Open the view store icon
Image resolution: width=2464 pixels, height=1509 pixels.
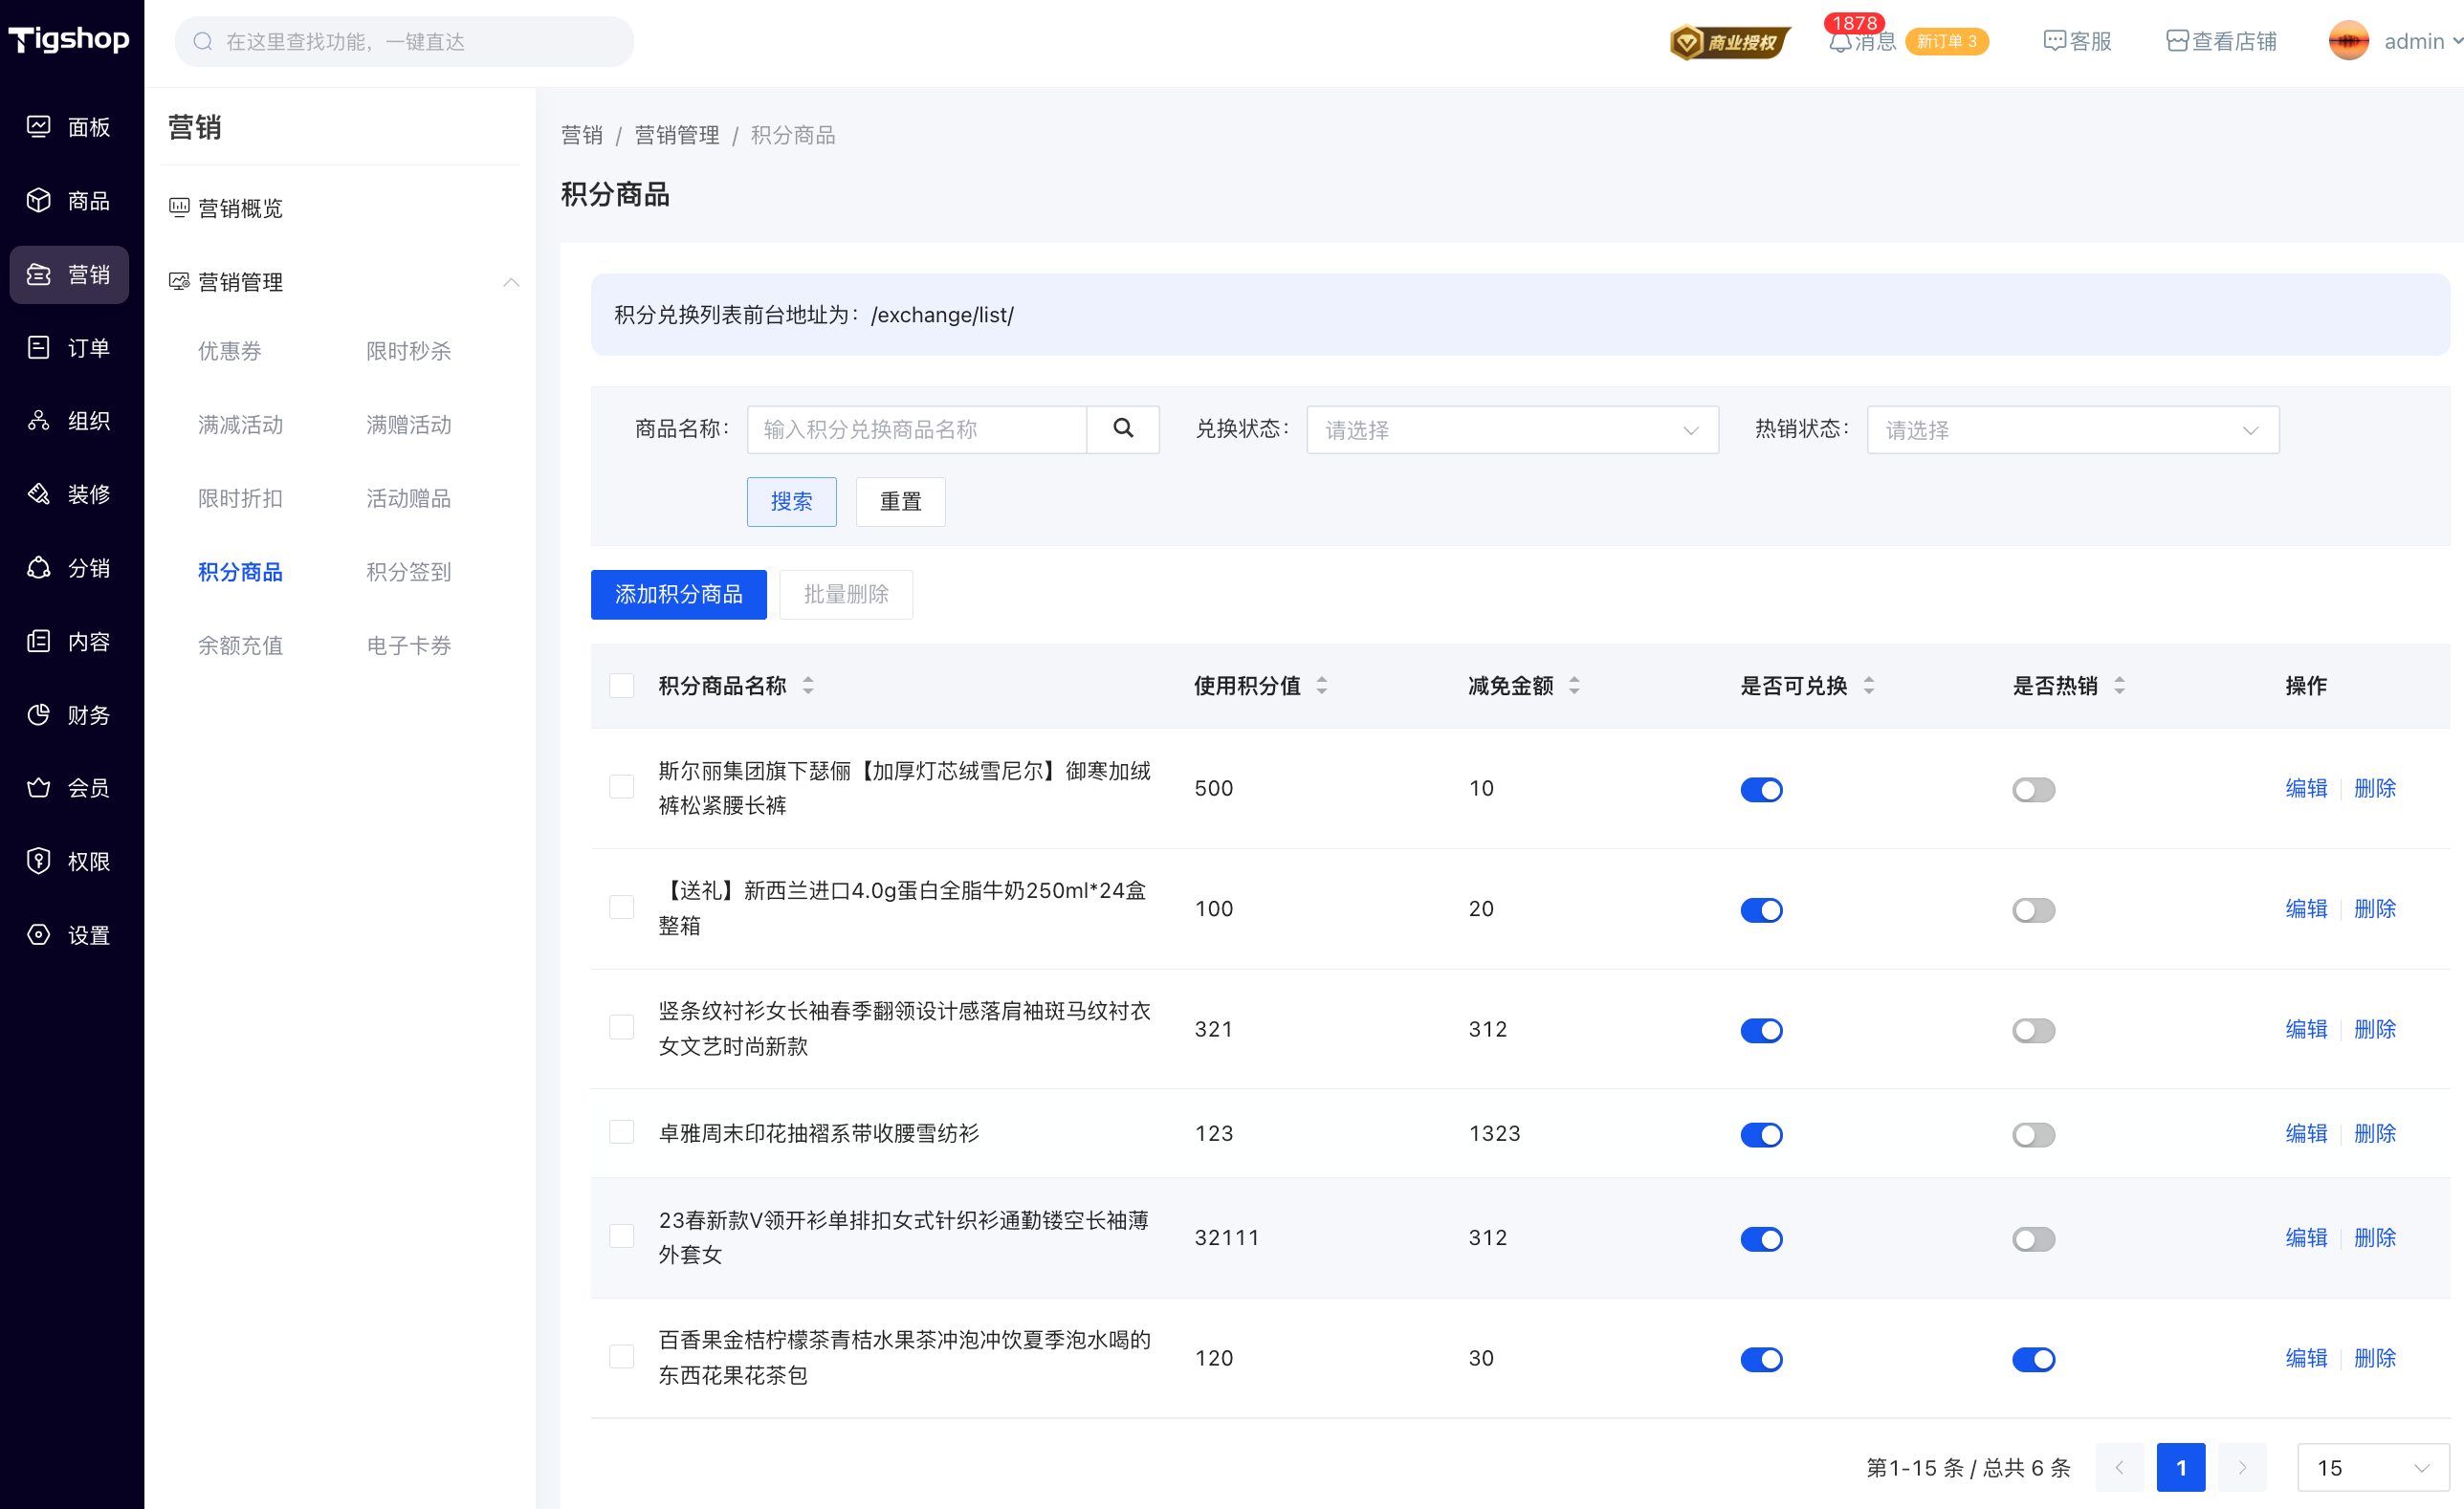coord(2177,41)
